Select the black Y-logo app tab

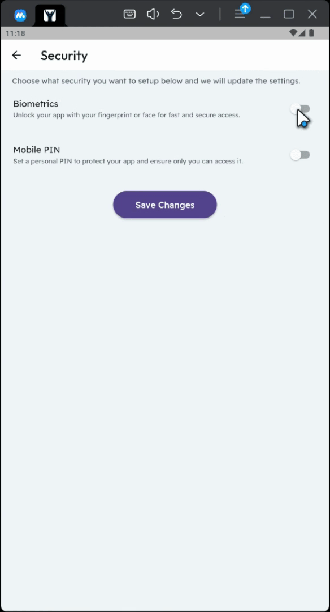coord(50,16)
